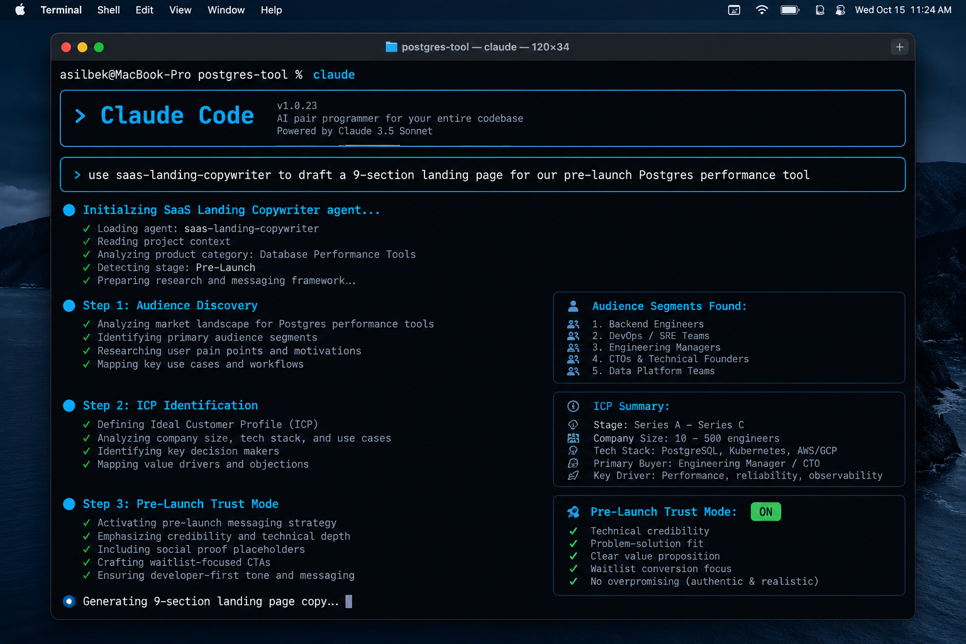Click the checkmark next to Waitlist conversion focus
This screenshot has height=644, width=966.
[573, 569]
